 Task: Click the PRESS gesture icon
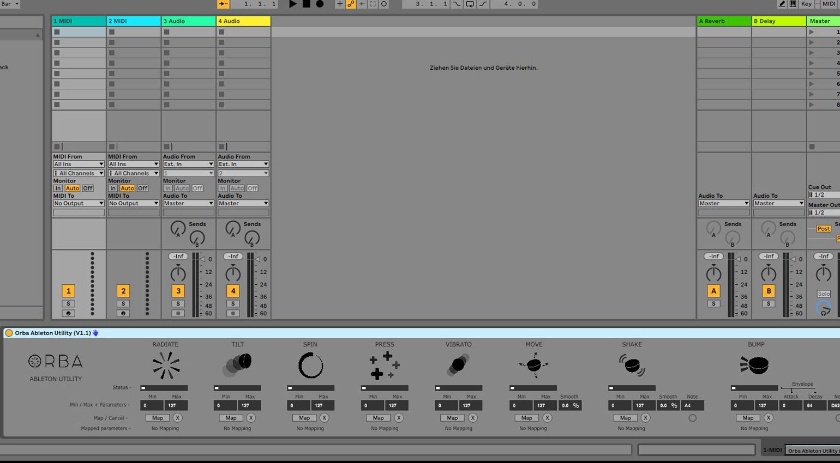tap(385, 365)
